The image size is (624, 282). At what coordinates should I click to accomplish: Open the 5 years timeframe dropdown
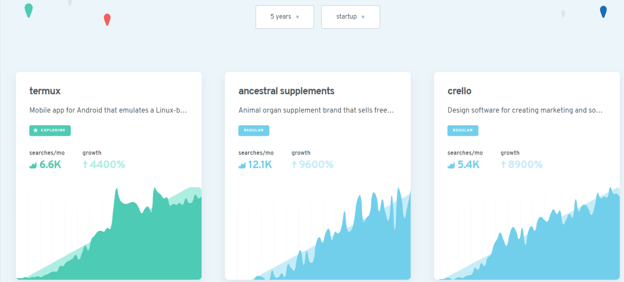click(285, 17)
